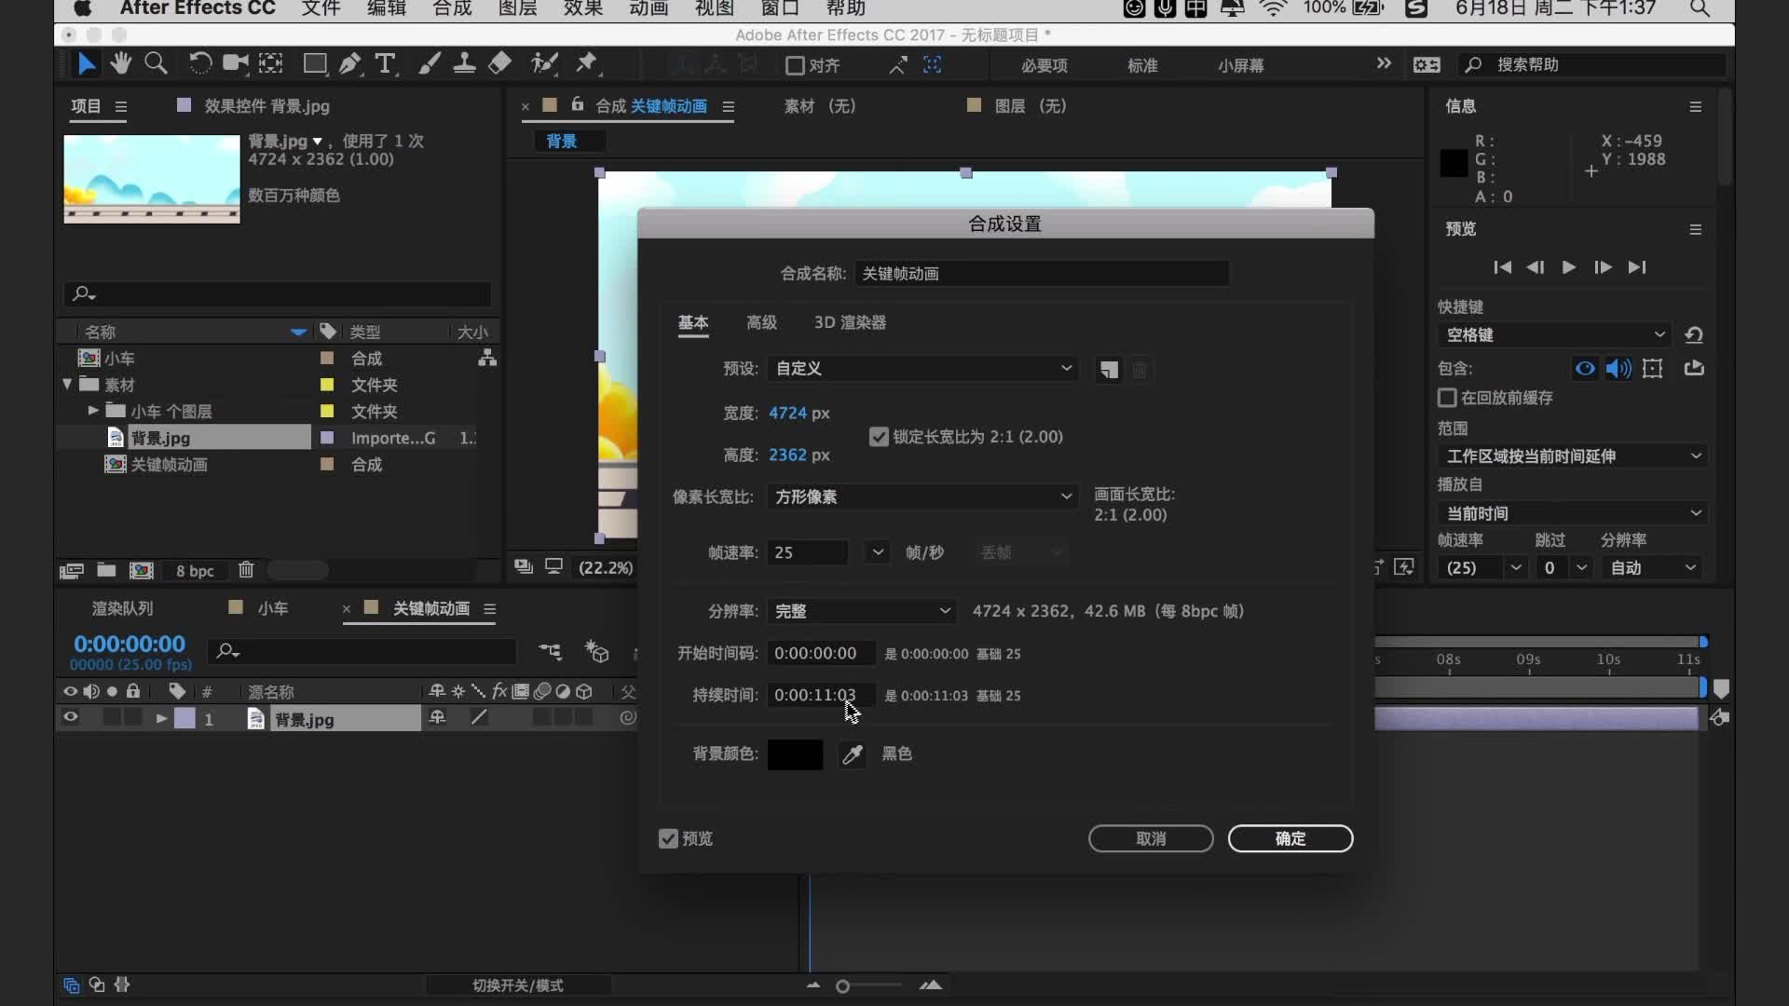1789x1006 pixels.
Task: Open the 效果 menu in menu bar
Action: click(x=583, y=8)
